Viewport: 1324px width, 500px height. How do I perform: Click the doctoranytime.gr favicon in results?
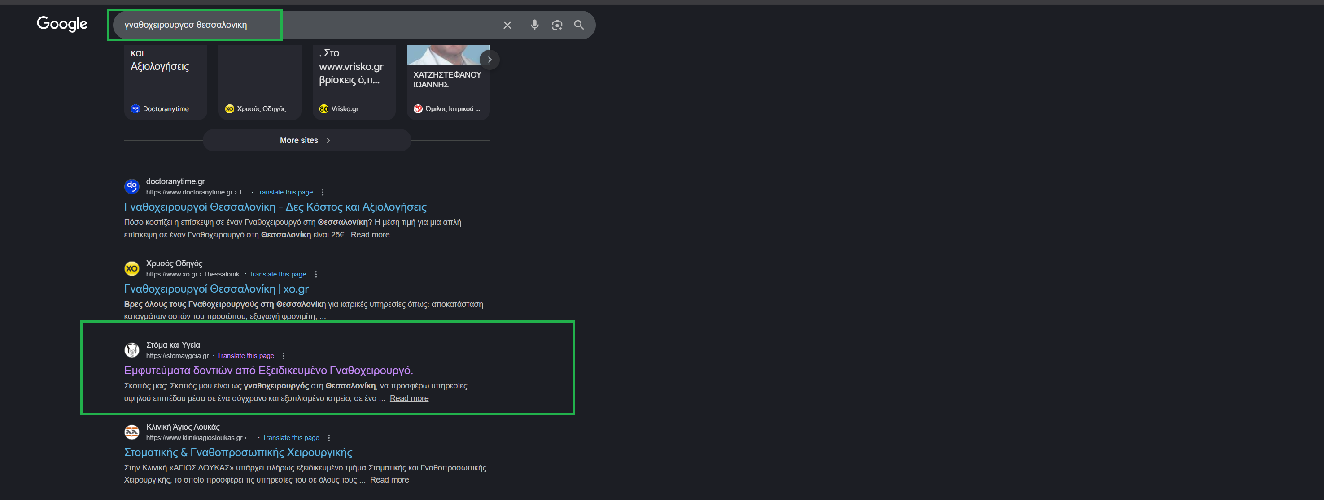point(132,186)
